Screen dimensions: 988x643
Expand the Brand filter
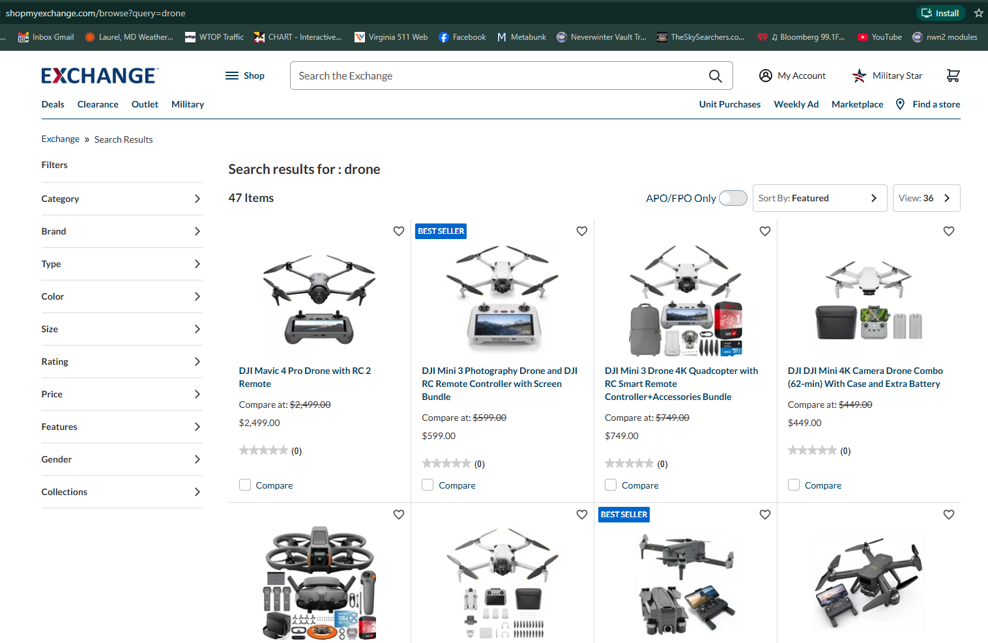point(121,231)
